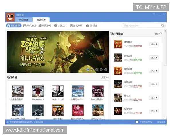Click the scrollbar up arrow
Image resolution: width=172 pixels, height=137 pixels.
point(165,30)
